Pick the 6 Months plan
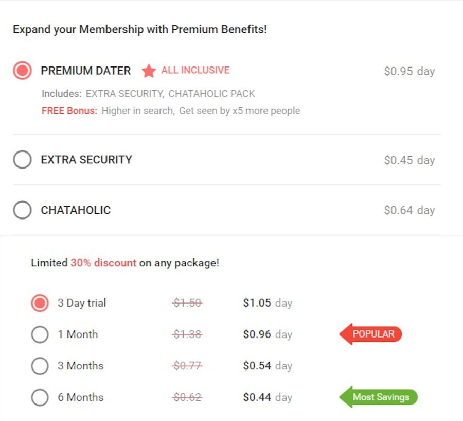The image size is (463, 421). pos(40,397)
